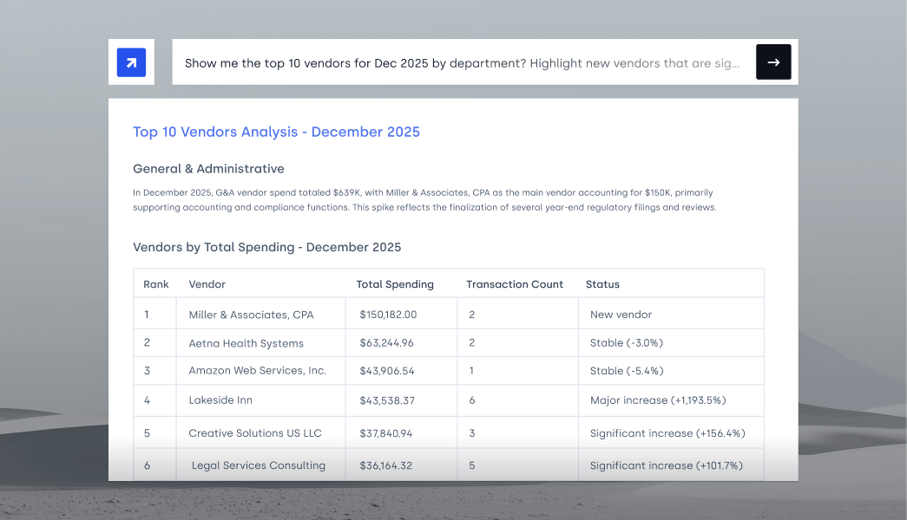Click the Total Spending column header
The height and width of the screenshot is (520, 907).
tap(395, 284)
